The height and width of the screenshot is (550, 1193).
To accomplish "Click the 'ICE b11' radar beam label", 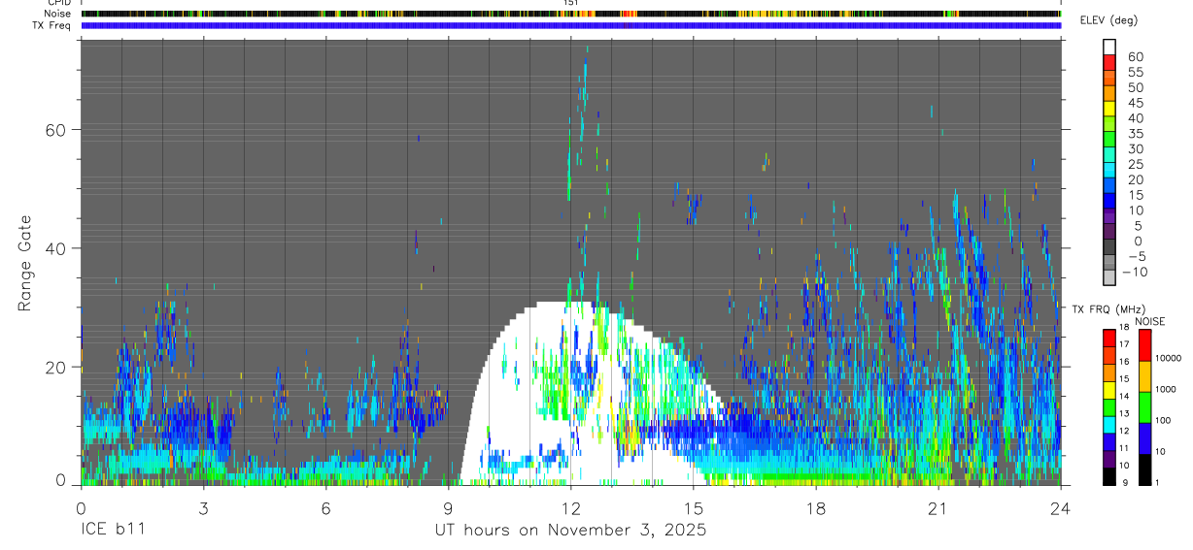I will tap(112, 531).
